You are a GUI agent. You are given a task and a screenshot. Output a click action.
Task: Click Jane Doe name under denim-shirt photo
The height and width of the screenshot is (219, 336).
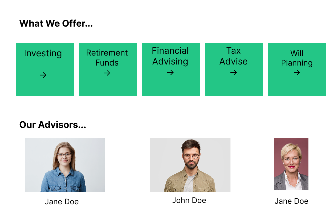62,202
